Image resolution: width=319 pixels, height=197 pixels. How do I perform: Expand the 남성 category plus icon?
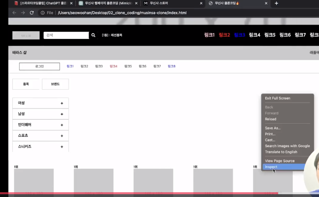point(62,114)
